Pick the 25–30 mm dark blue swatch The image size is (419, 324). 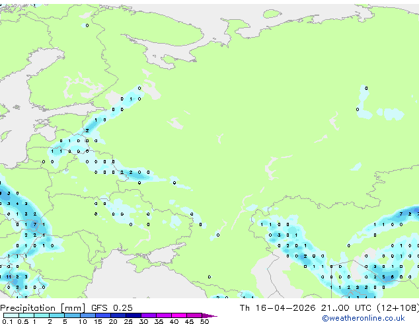(x=133, y=315)
